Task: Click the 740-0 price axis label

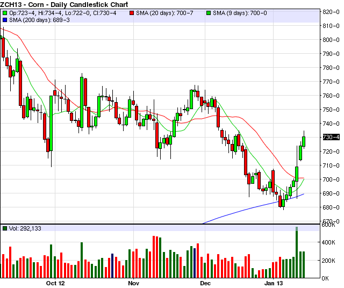Action: pyautogui.click(x=331, y=124)
